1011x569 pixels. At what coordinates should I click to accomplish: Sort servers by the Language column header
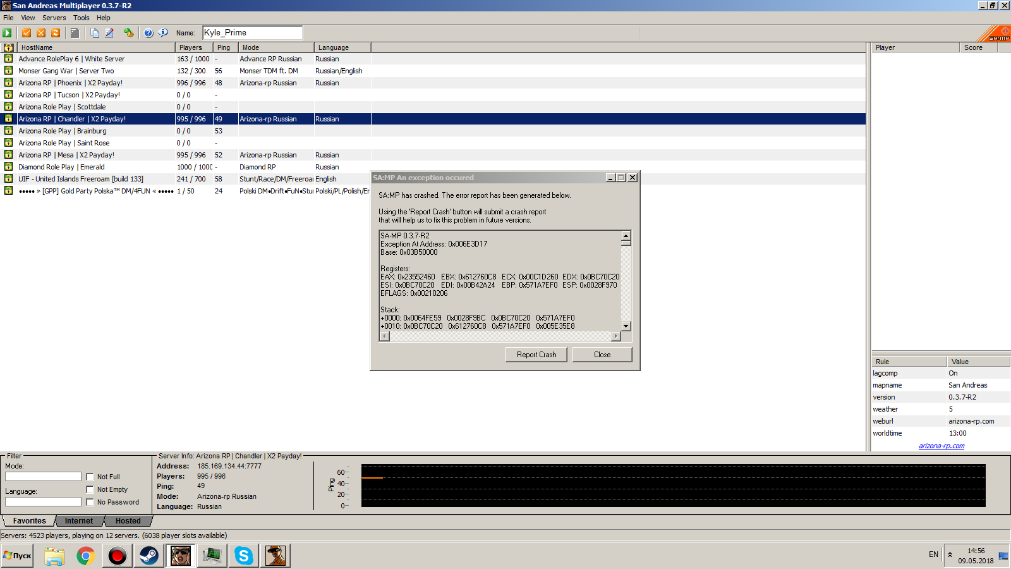342,47
